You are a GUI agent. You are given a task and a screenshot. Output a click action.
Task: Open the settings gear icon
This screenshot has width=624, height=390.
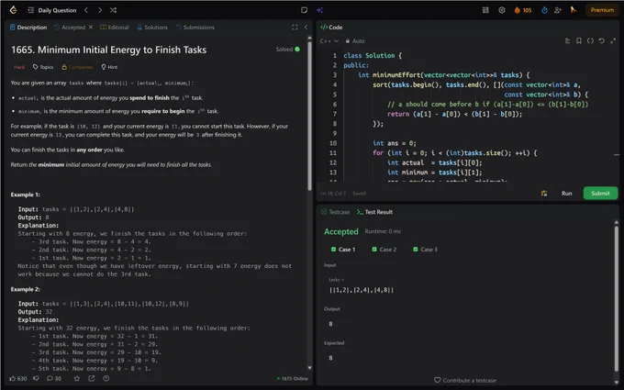click(502, 10)
